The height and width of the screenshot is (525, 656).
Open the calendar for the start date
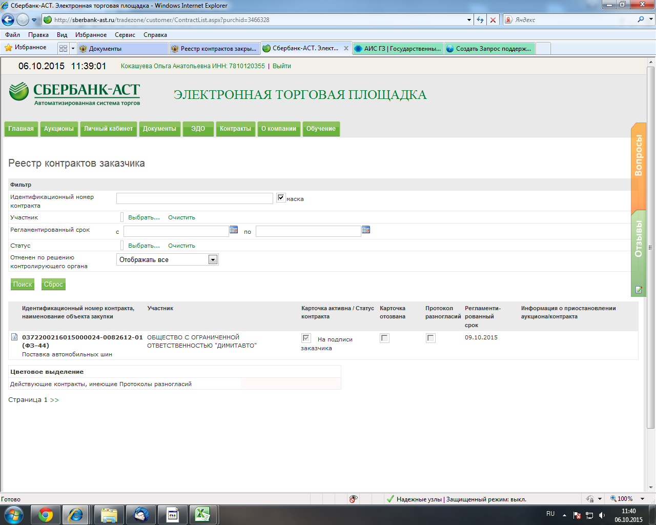tap(234, 230)
